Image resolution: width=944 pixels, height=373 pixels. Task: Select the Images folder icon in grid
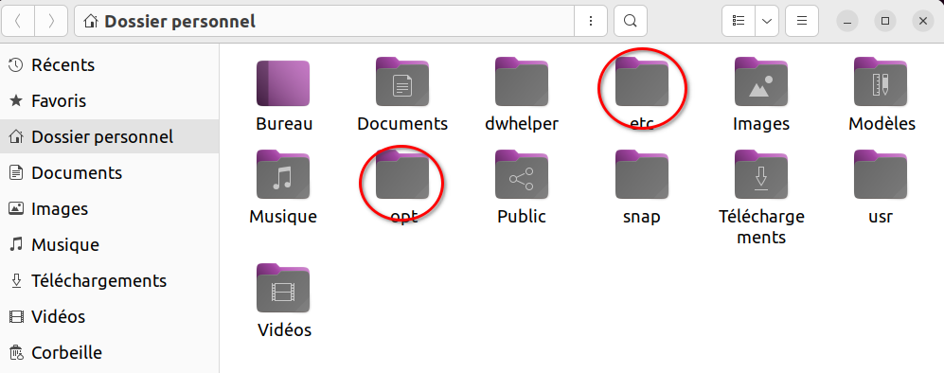click(761, 81)
